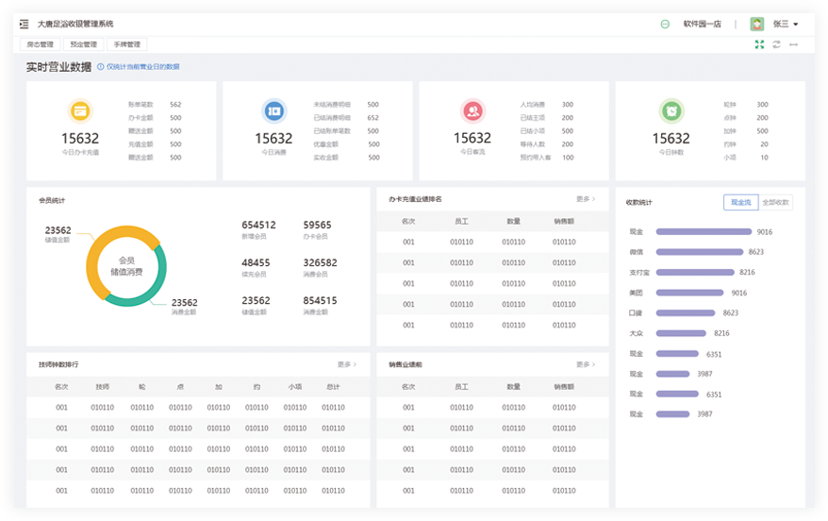Select the 现金流 toggle option
The width and height of the screenshot is (828, 521).
point(740,202)
